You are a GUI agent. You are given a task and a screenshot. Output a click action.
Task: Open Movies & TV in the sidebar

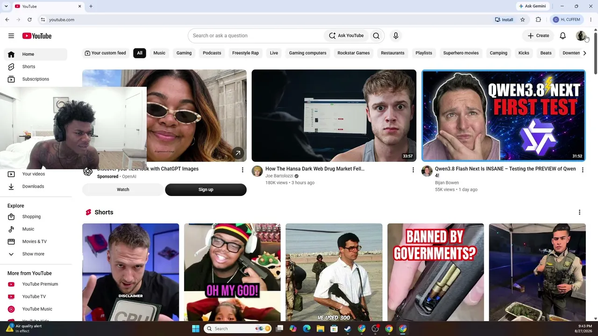click(36, 242)
